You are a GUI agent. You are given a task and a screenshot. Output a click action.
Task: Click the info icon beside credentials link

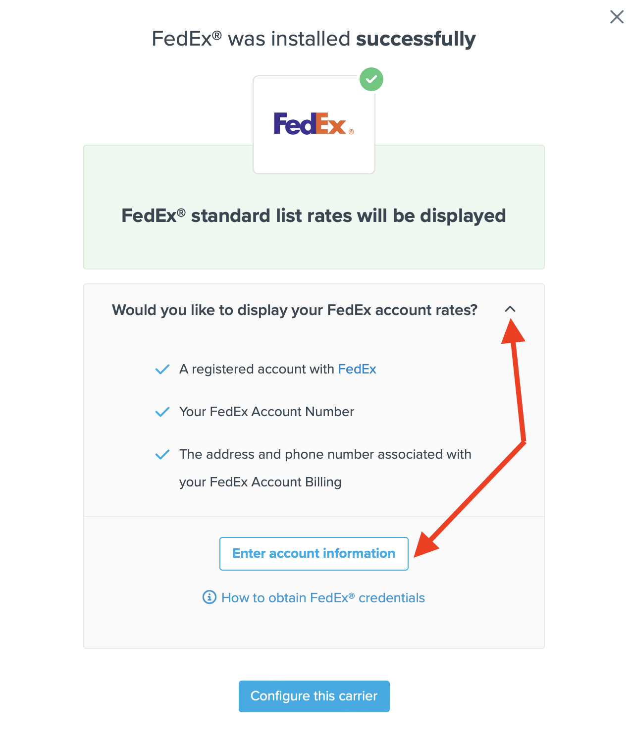209,597
